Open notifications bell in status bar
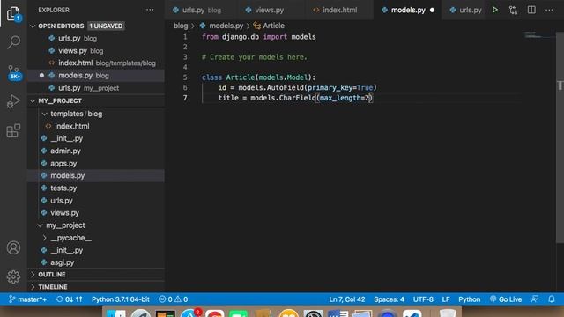This screenshot has width=564, height=317. pos(552,299)
